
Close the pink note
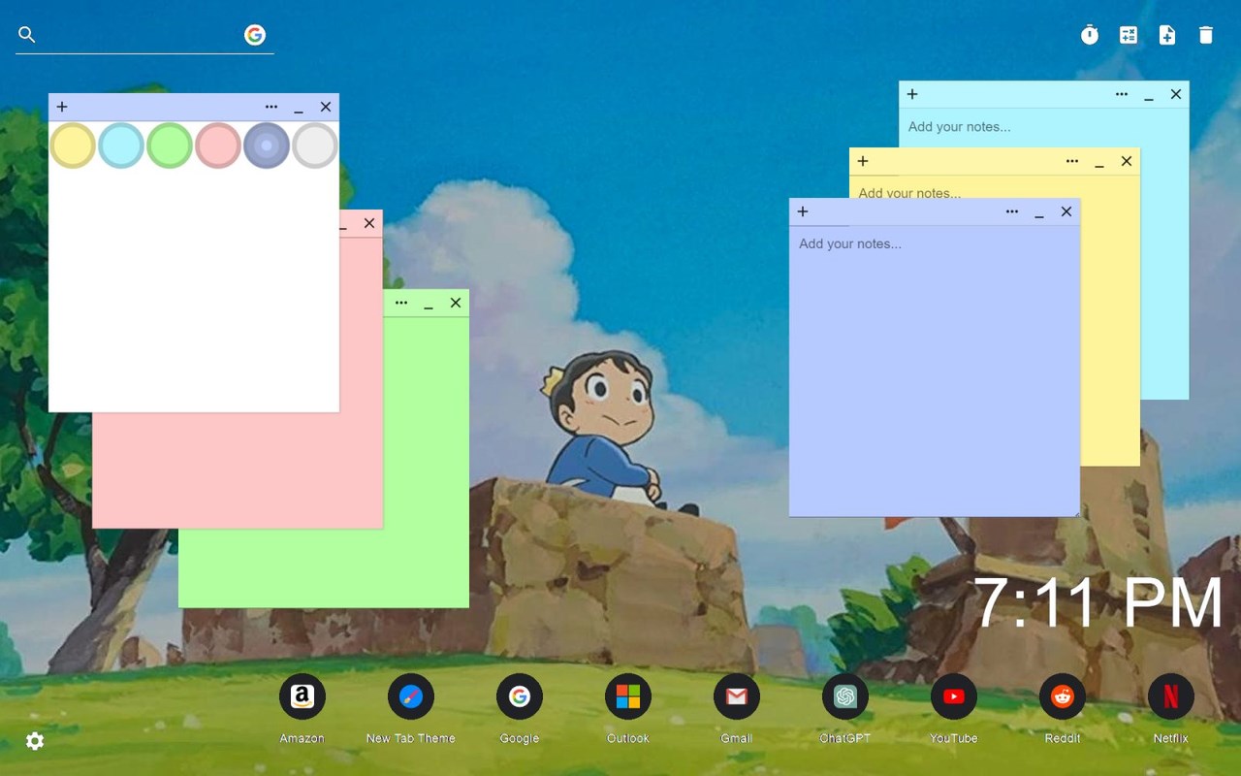point(369,223)
